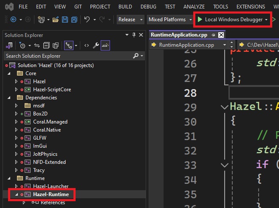Screen dimensions: 279x208
Task: Collapse the Hazel-Runtime project
Action: click(17, 195)
